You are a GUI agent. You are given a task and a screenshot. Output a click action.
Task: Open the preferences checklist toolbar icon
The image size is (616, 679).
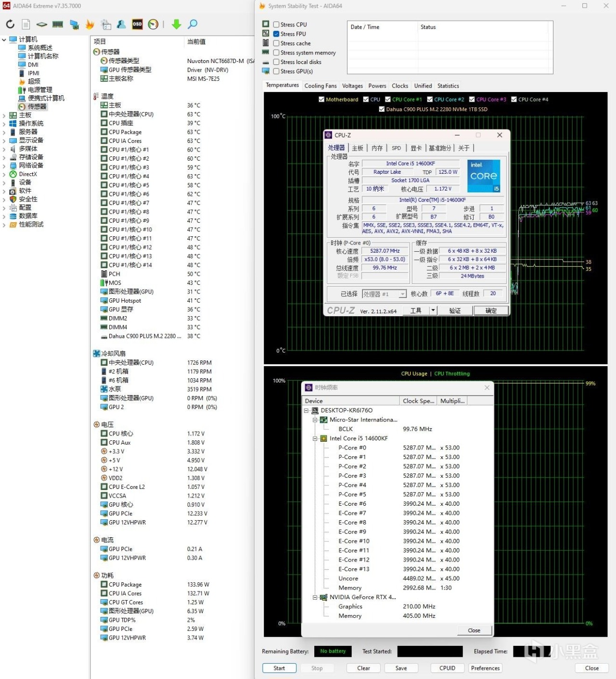[106, 24]
